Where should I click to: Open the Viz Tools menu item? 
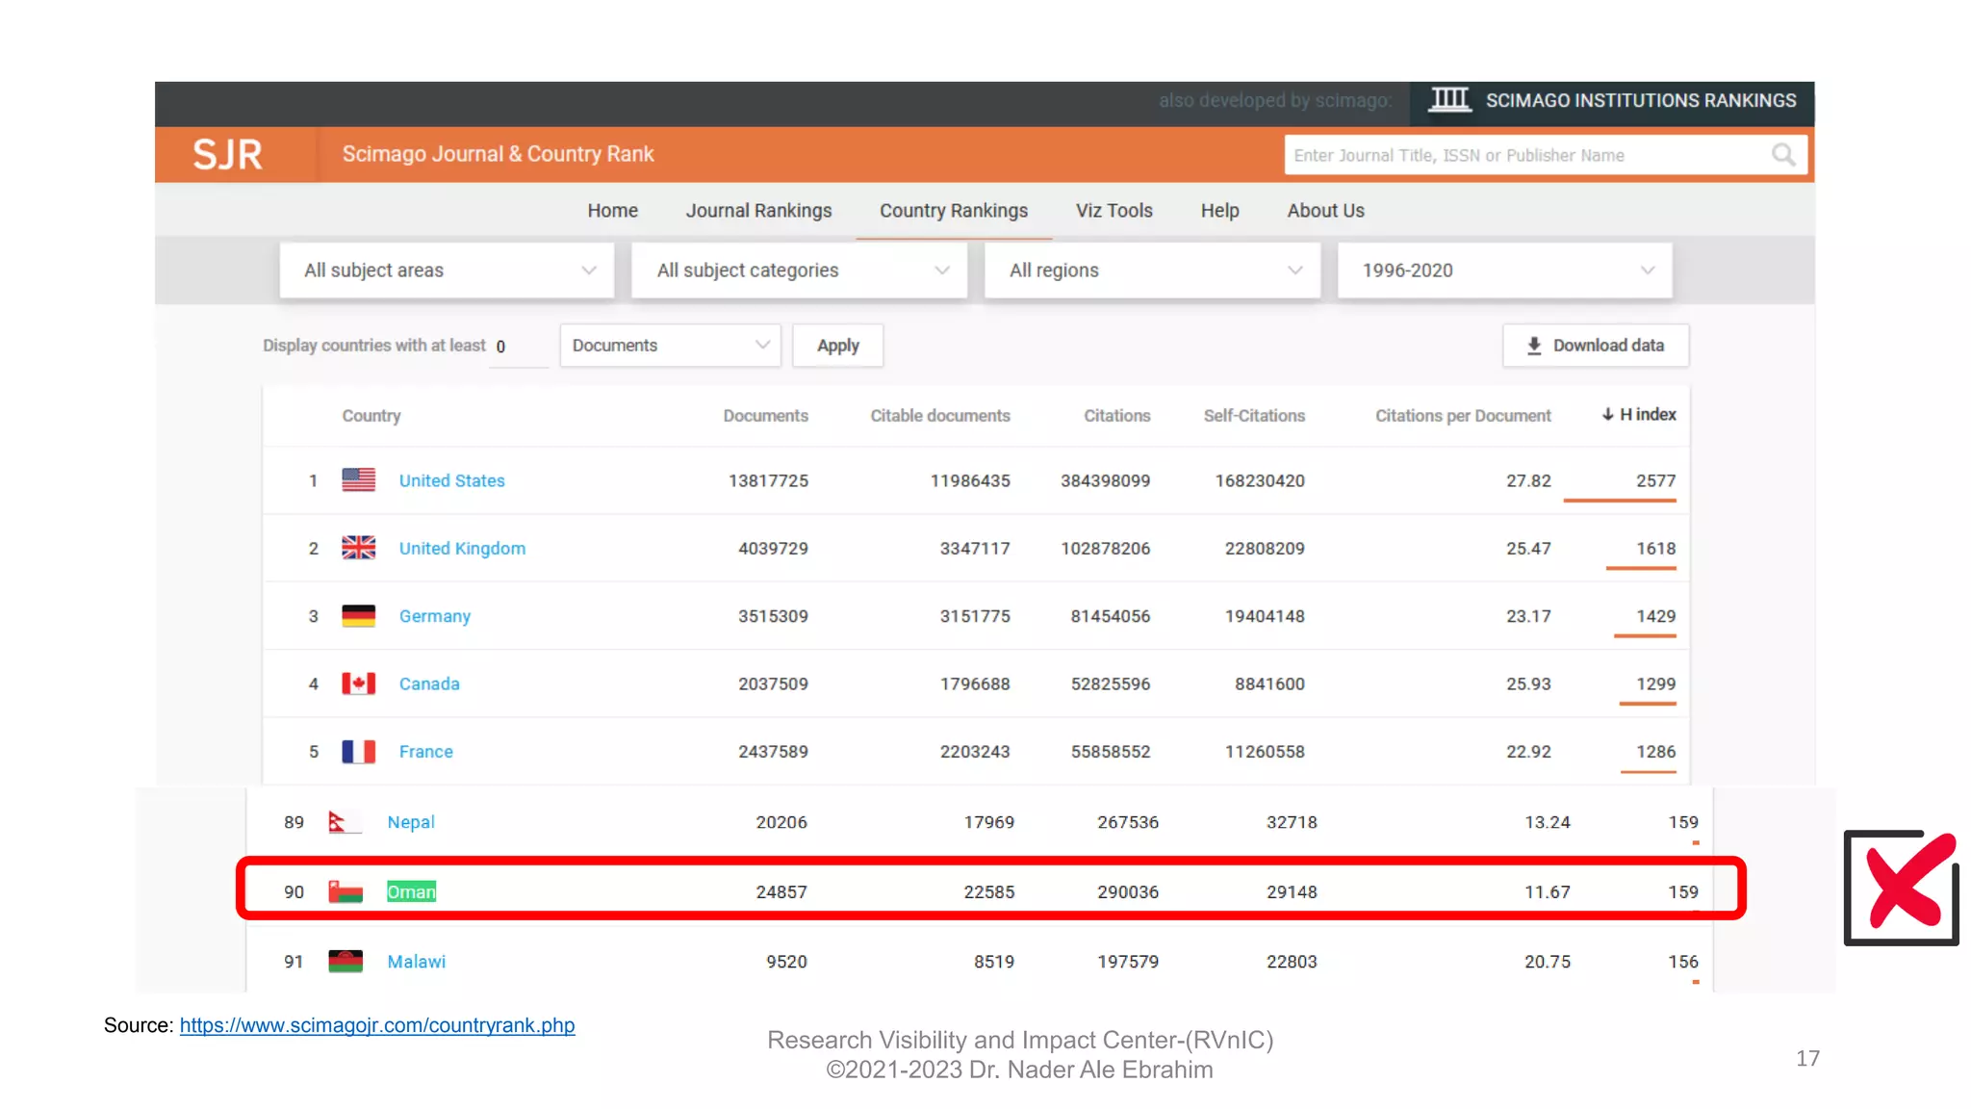point(1113,211)
